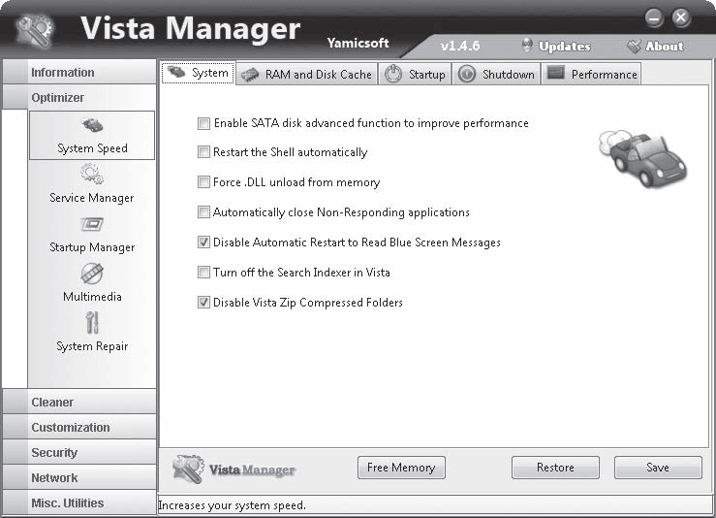Click the Save button

click(658, 468)
